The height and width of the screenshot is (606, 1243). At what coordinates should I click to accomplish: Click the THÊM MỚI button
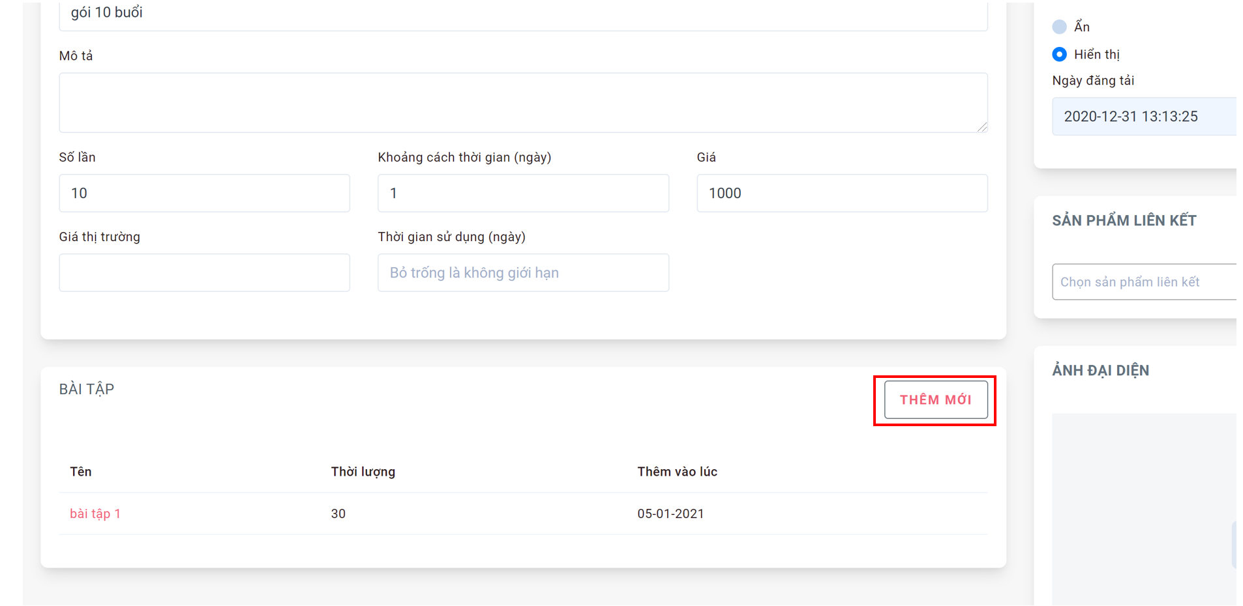[x=935, y=399]
